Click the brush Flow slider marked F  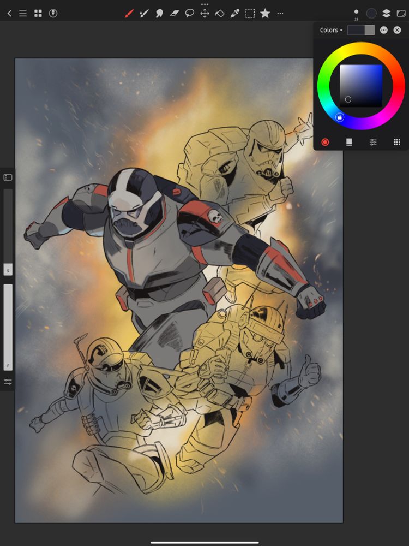click(8, 328)
